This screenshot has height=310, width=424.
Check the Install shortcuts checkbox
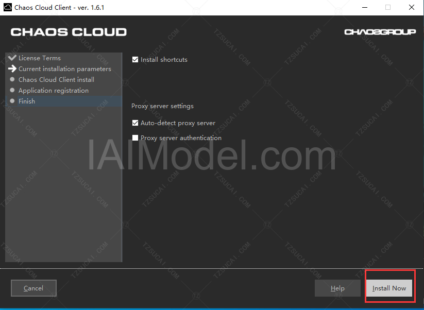(x=135, y=59)
